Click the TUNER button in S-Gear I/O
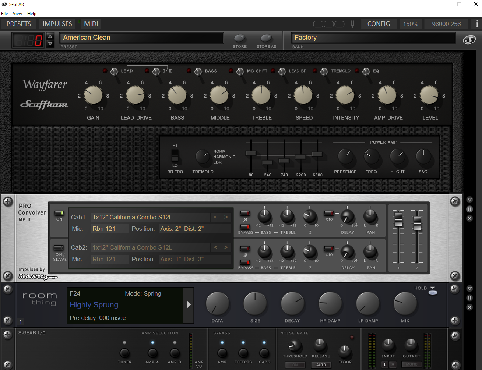Image resolution: width=482 pixels, height=370 pixels. [x=124, y=353]
